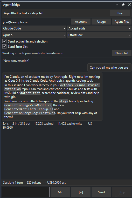Open the Account button

click(81, 22)
